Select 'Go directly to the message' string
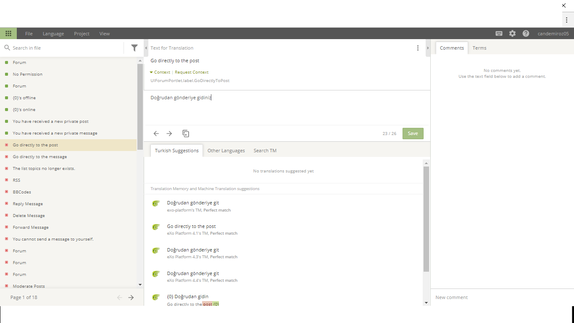This screenshot has width=574, height=323. click(x=68, y=156)
